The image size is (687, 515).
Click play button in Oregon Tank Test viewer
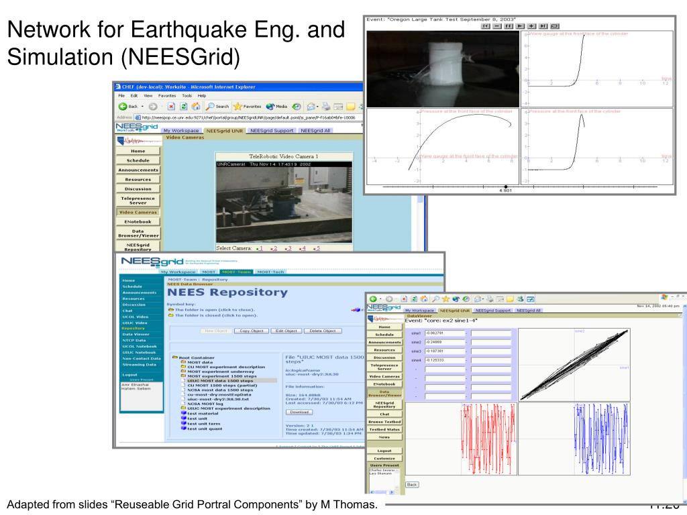(x=520, y=26)
